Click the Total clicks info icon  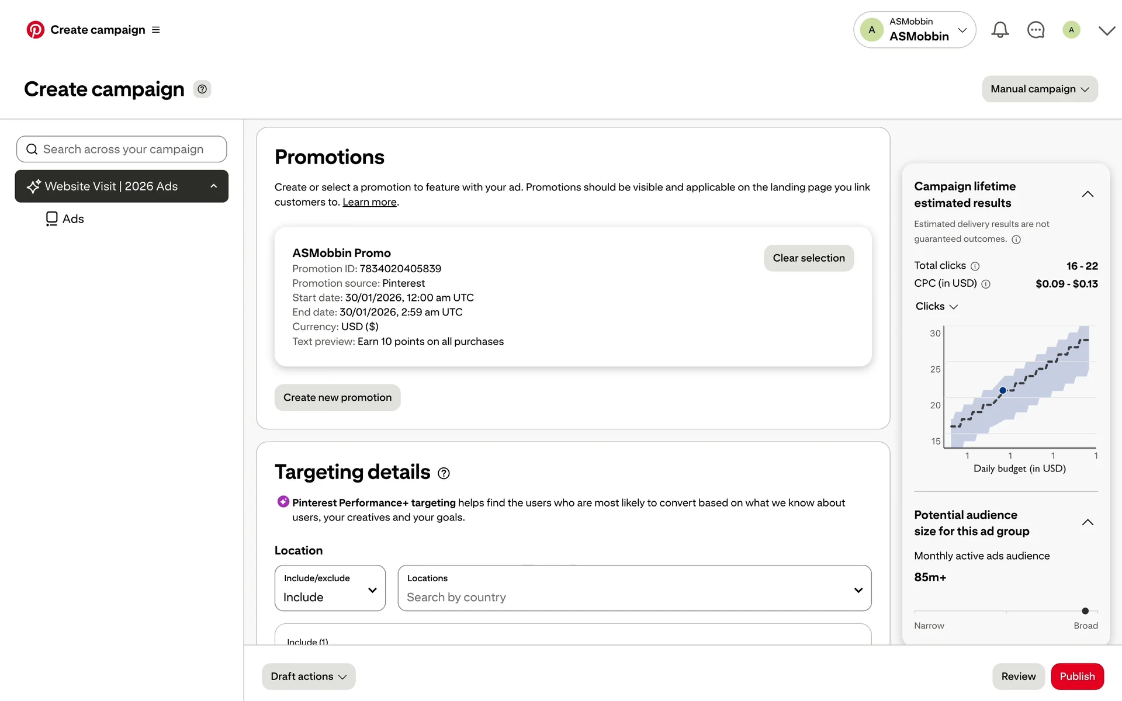975,266
